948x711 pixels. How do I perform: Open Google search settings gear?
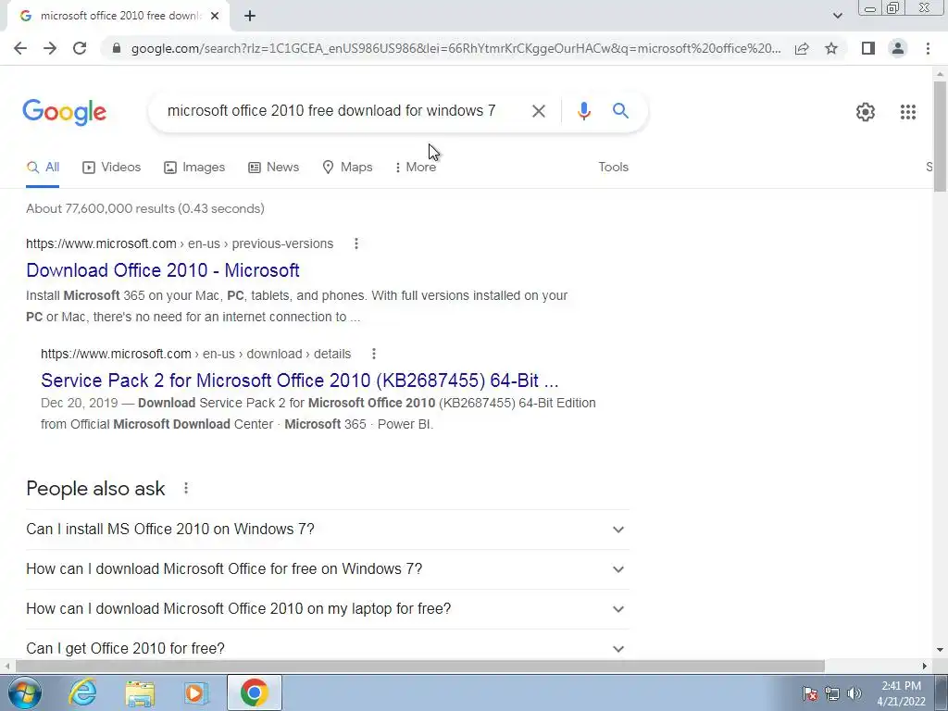[866, 112]
